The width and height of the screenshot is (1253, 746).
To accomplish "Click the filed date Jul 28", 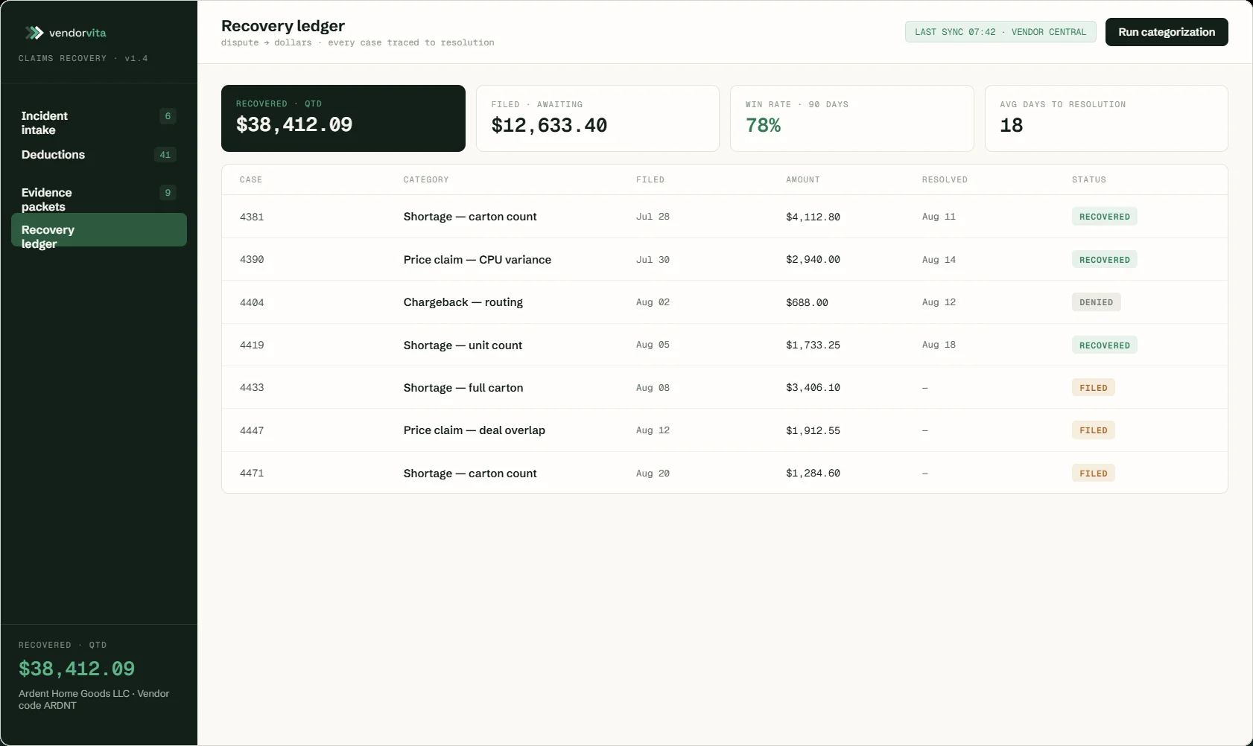I will point(653,217).
